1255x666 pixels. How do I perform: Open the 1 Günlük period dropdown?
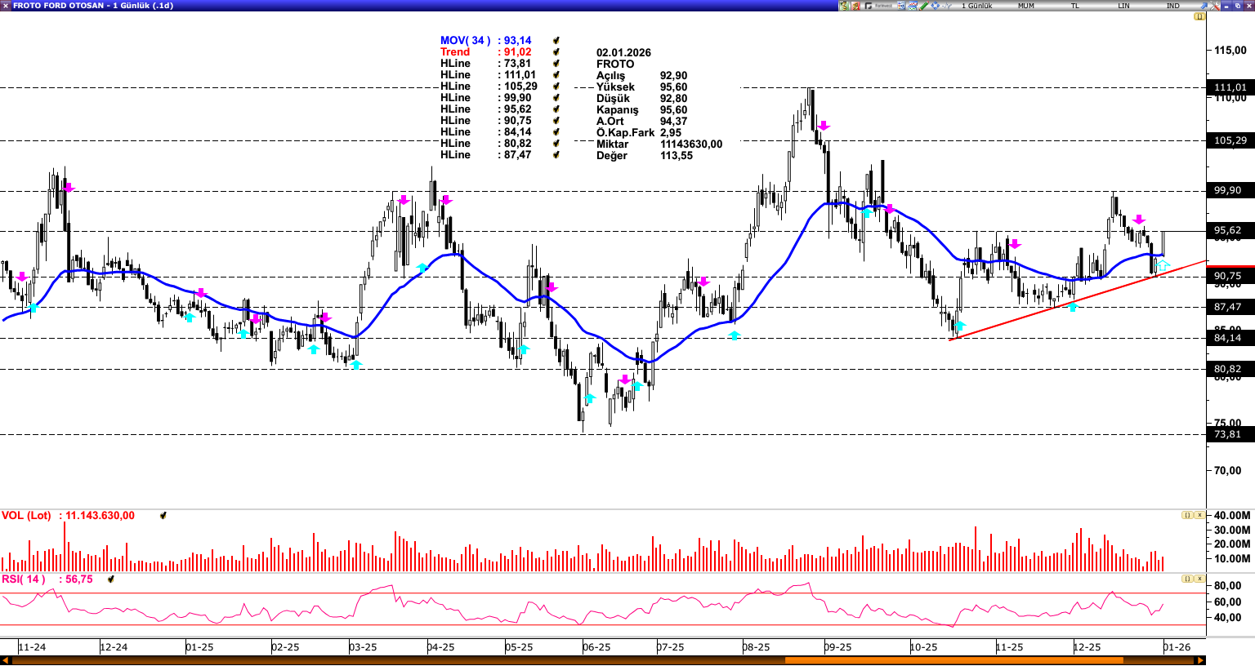pyautogui.click(x=976, y=6)
